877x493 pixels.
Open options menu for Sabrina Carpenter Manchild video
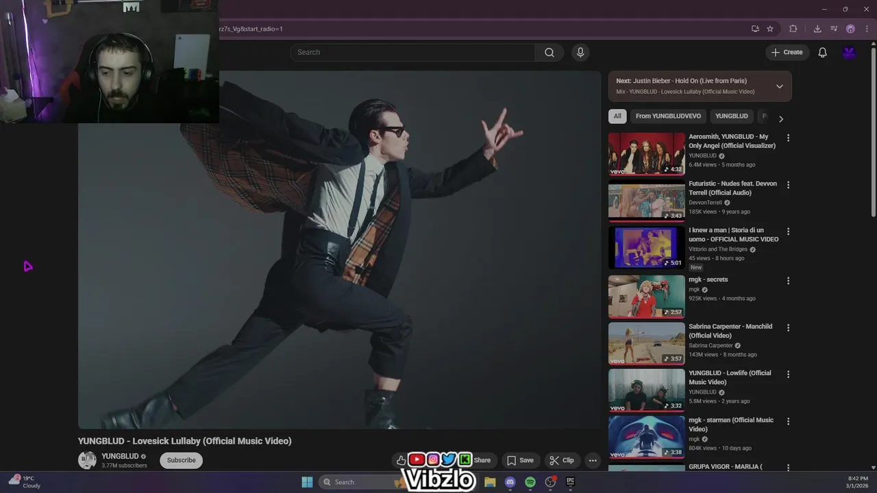[788, 328]
